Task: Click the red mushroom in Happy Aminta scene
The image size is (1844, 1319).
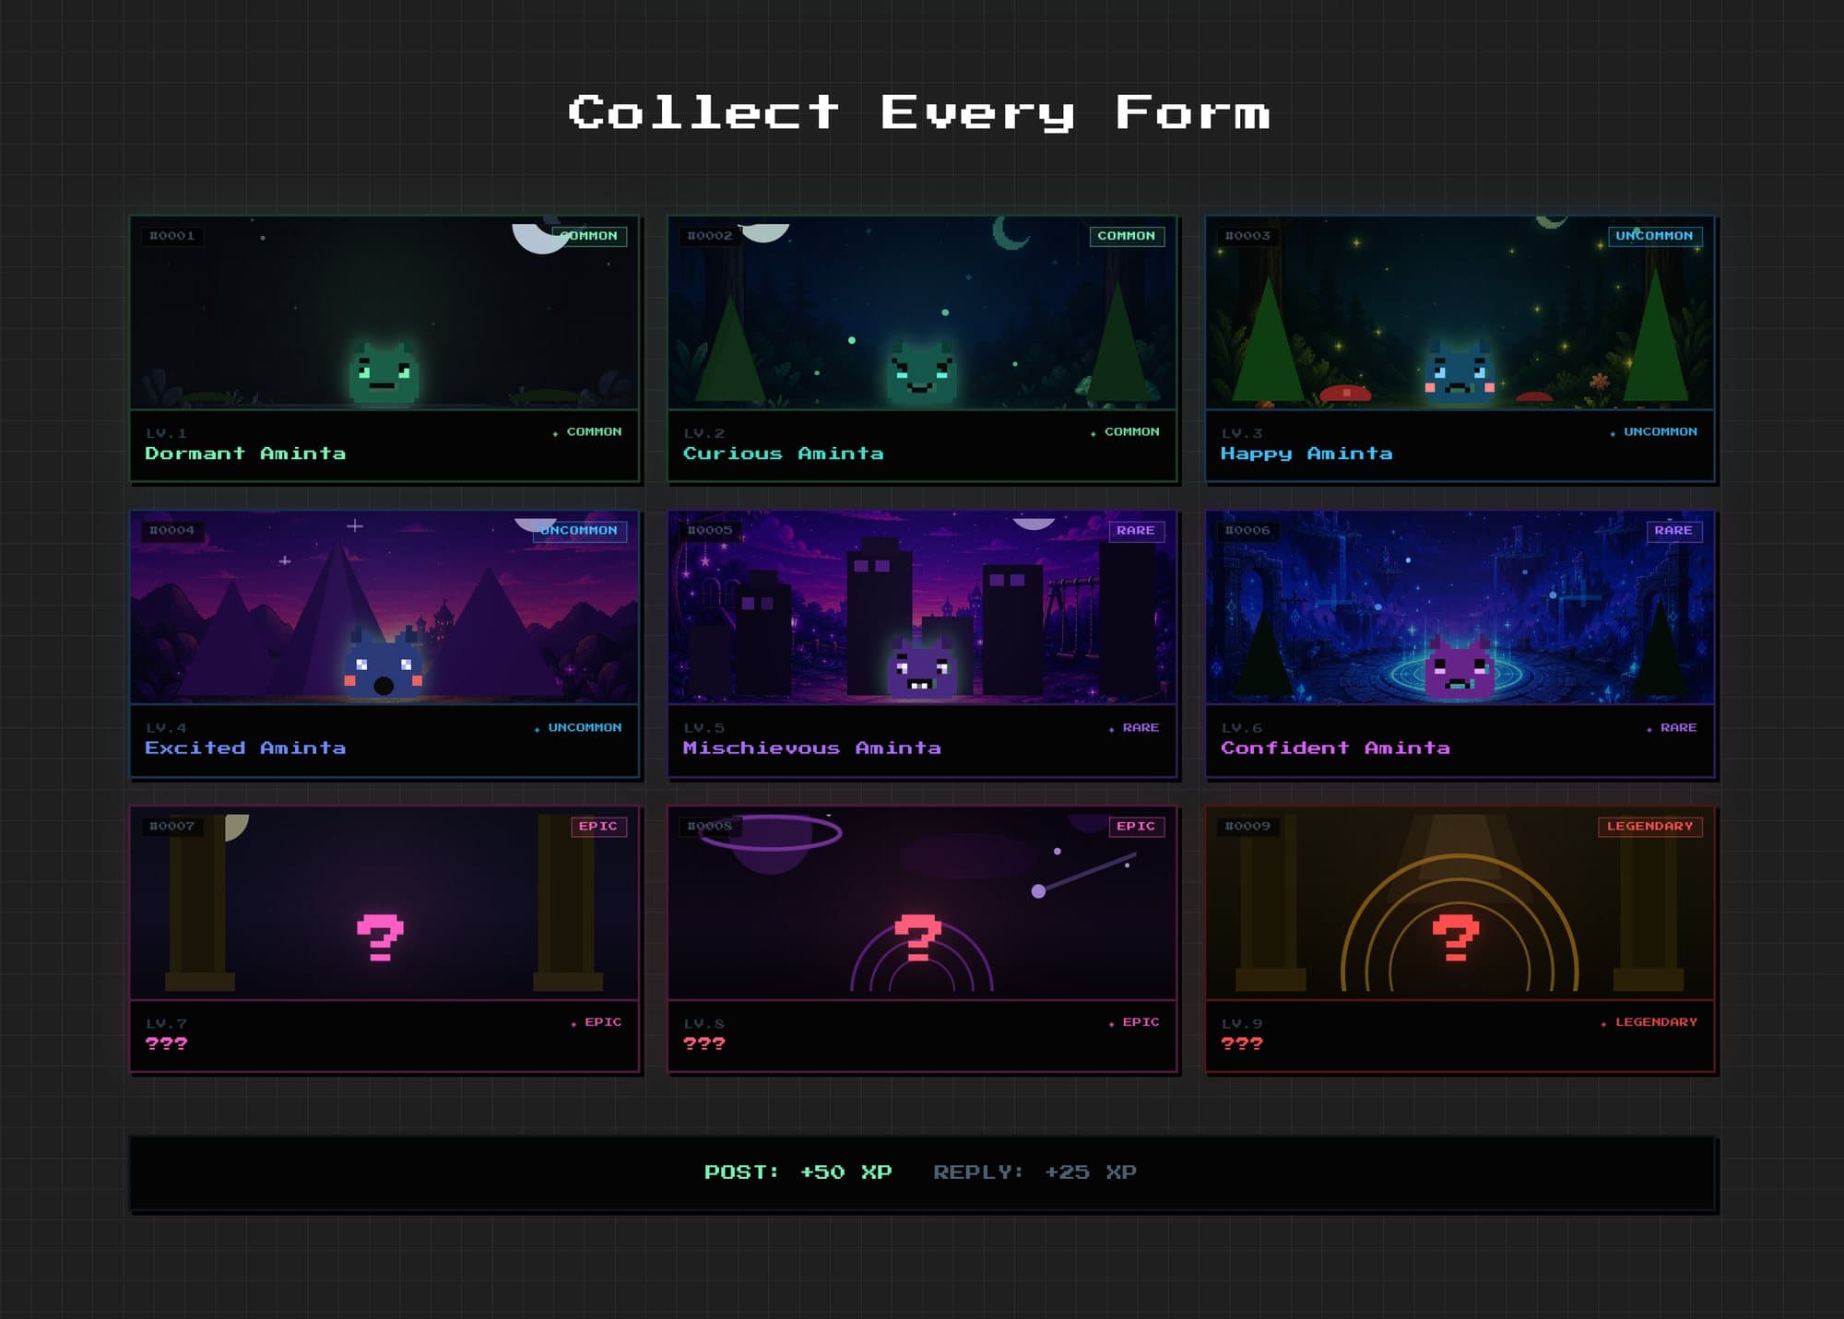Action: click(x=1345, y=394)
